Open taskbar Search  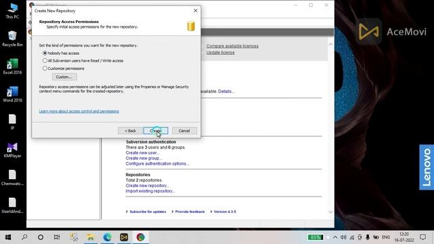click(24, 237)
